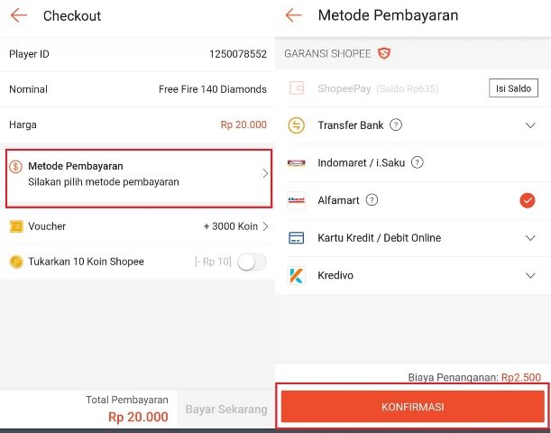The height and width of the screenshot is (433, 551).
Task: Go back from the Checkout screen
Action: [x=19, y=15]
